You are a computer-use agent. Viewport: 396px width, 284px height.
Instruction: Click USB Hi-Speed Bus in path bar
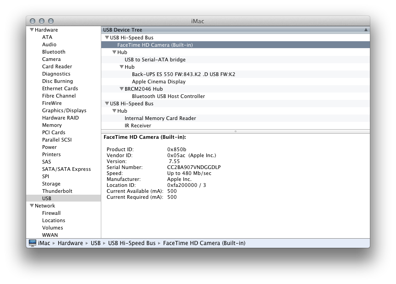(132, 243)
